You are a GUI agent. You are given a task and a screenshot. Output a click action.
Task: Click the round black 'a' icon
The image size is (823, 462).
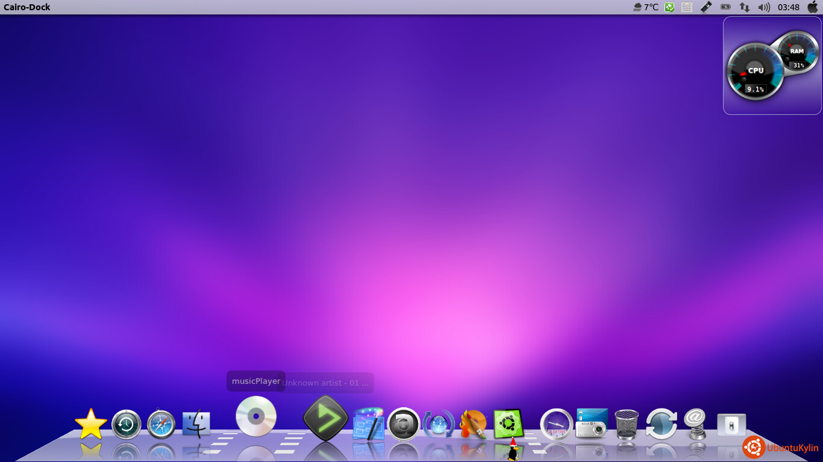(403, 425)
